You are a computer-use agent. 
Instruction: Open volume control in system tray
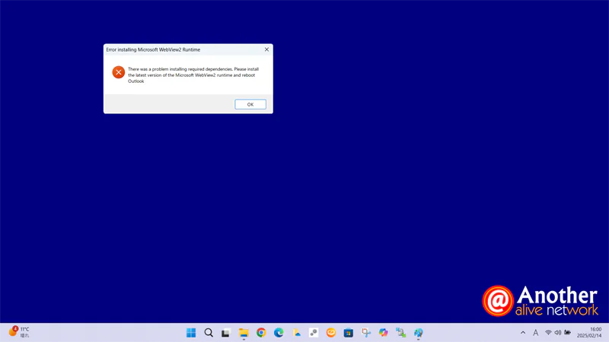coord(558,333)
